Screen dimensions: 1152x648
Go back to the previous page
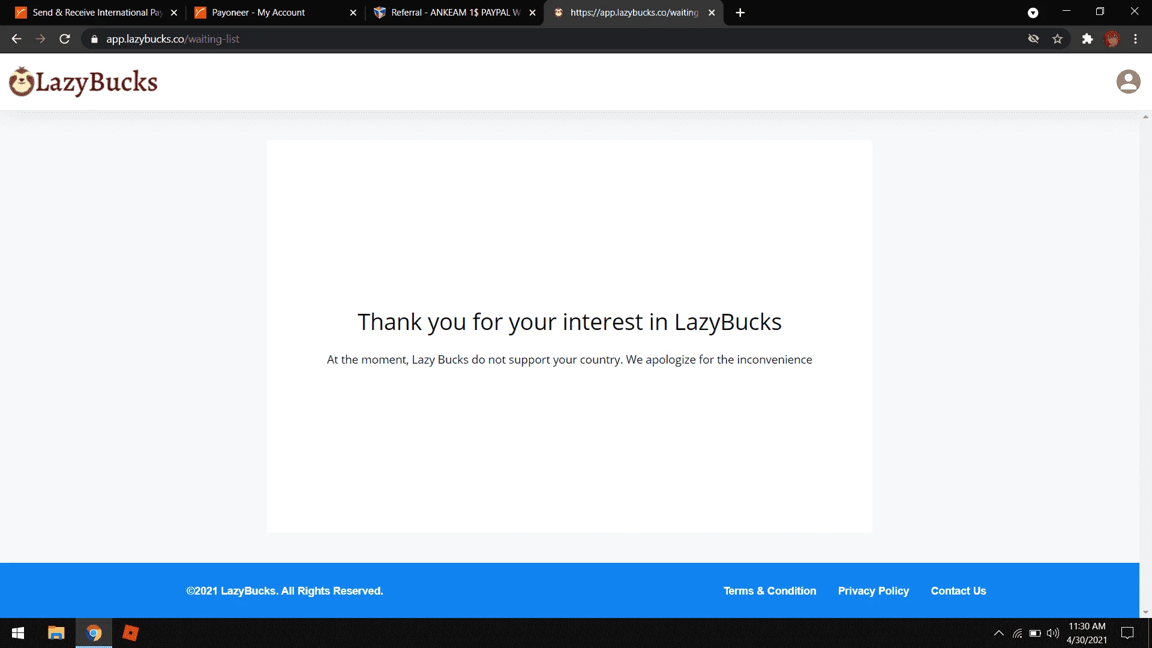tap(16, 39)
